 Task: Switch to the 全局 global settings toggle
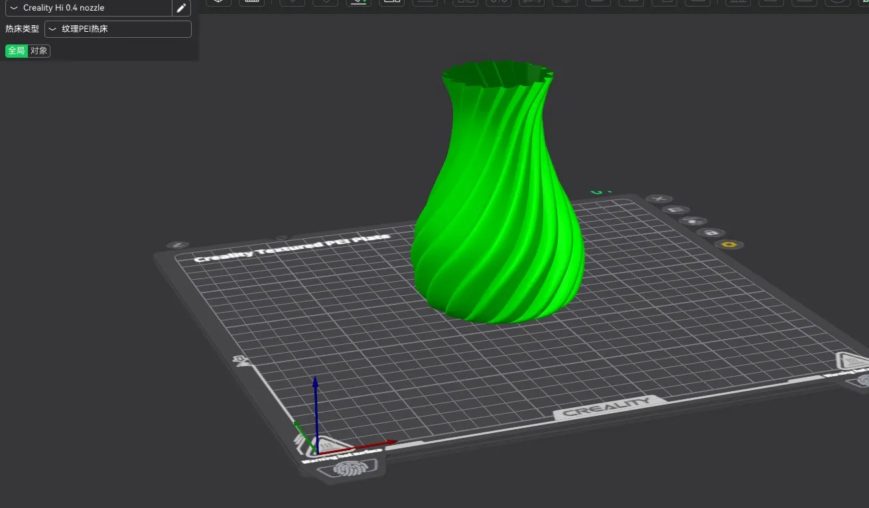click(17, 51)
